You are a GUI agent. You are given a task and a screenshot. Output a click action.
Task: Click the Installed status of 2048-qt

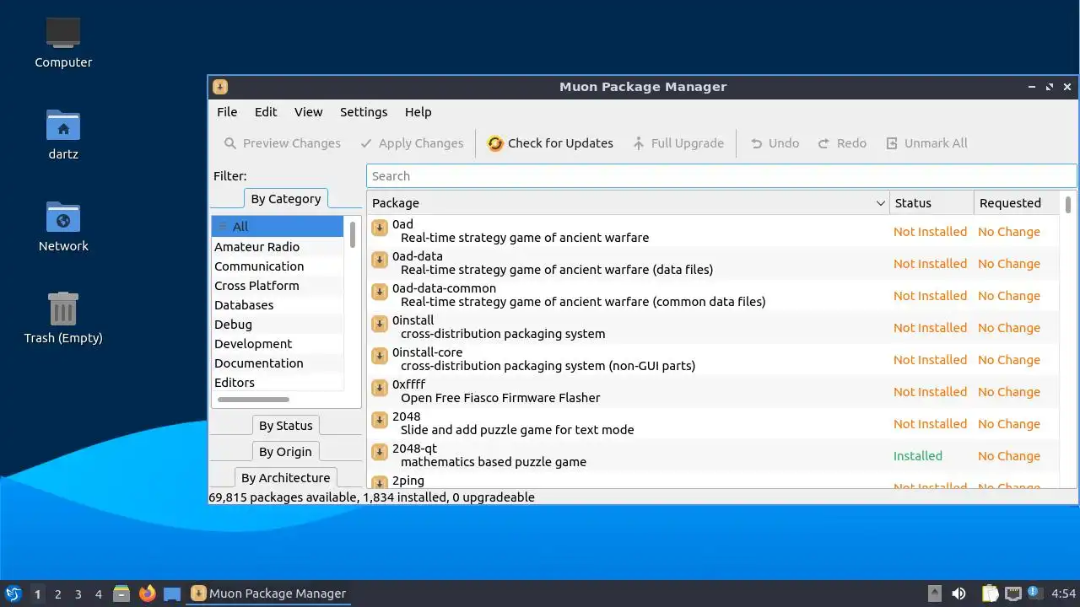tap(918, 456)
